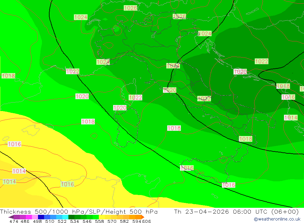The width and height of the screenshot is (304, 223).
Task: Click the 1022 isobar label over the Balkans
Action: pos(261,61)
